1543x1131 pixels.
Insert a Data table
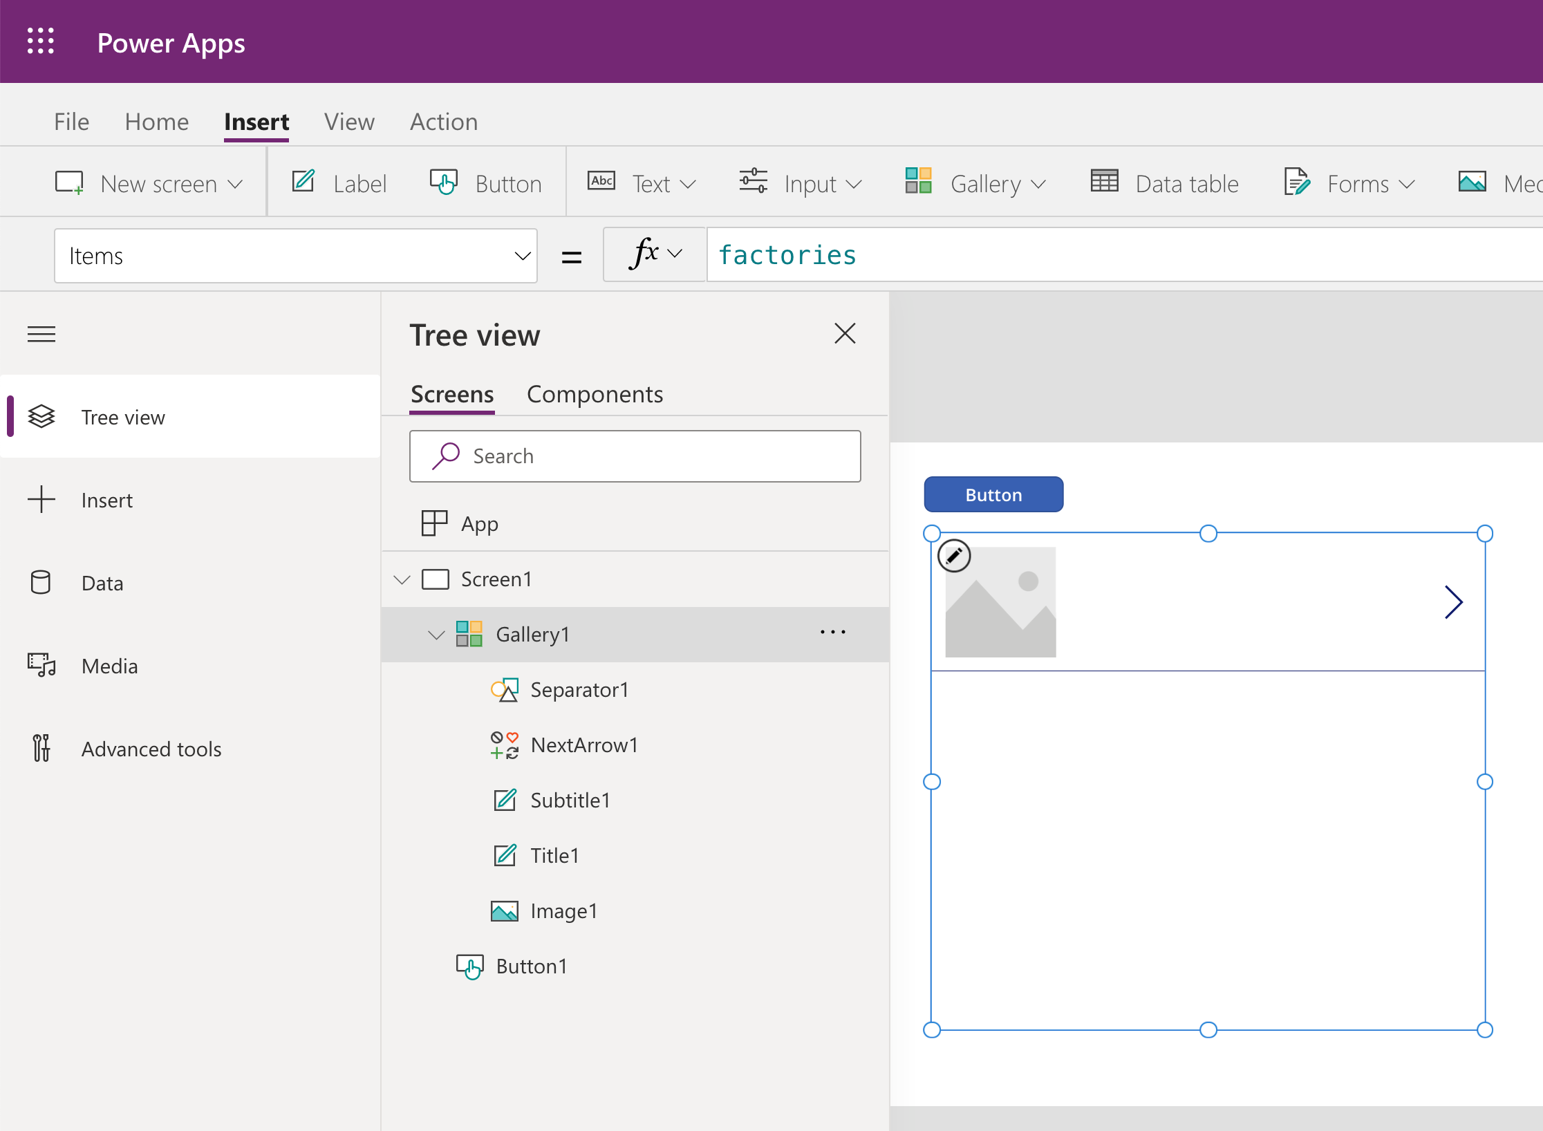(x=1165, y=183)
